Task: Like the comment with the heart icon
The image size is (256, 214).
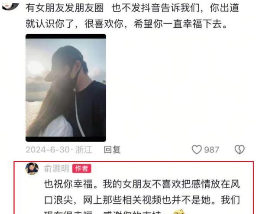Action: (197, 149)
